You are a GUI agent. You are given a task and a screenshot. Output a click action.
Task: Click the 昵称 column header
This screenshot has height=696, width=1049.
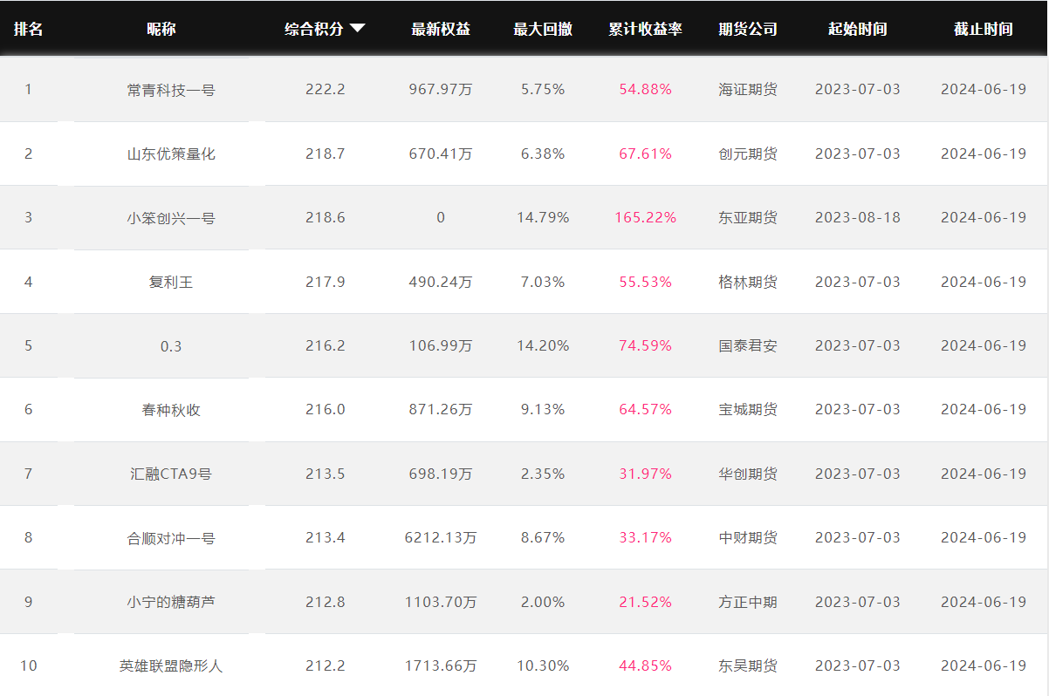pos(161,29)
